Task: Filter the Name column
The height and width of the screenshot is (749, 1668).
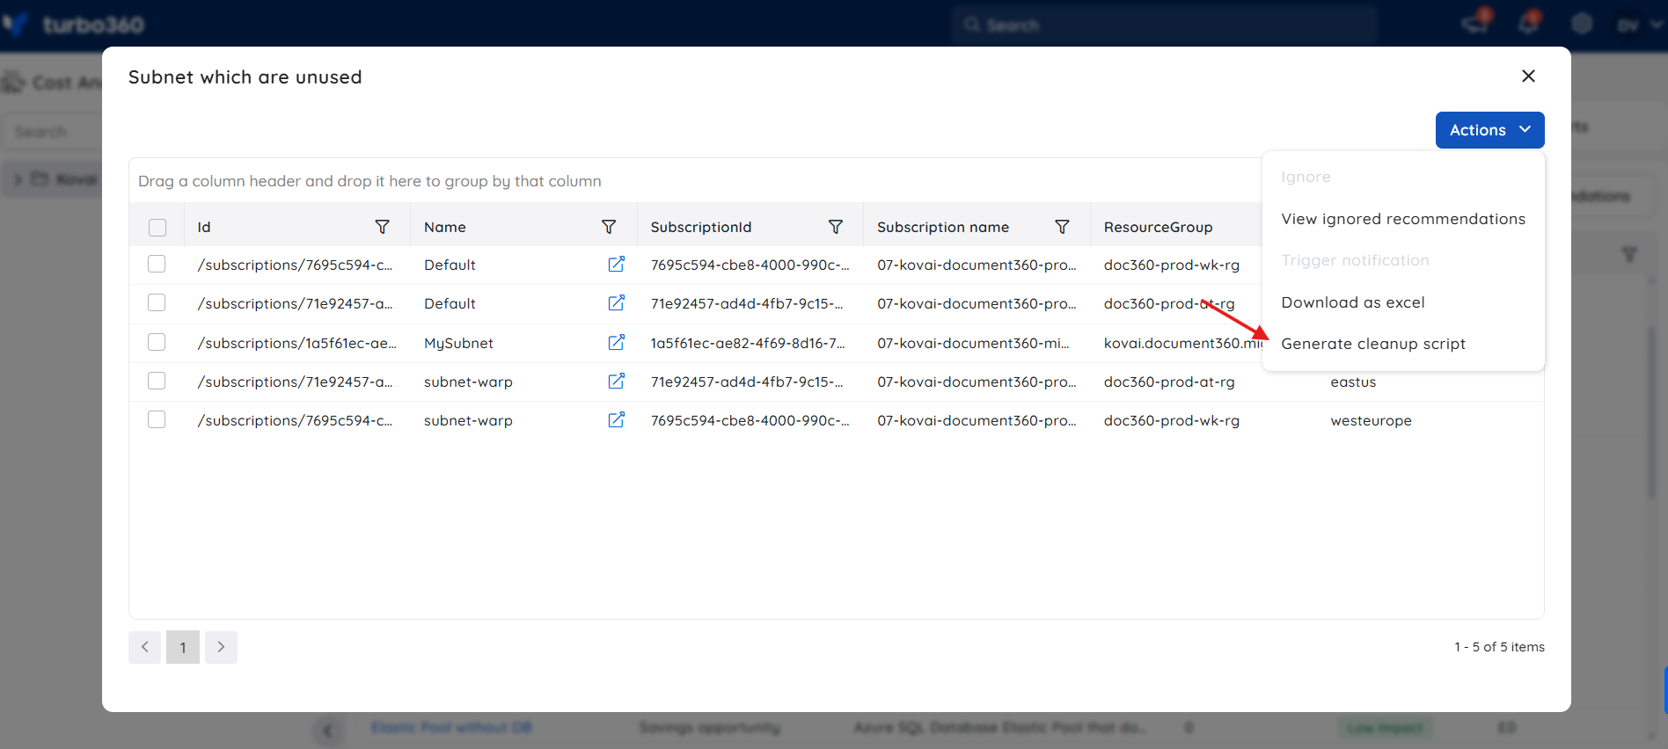Action: point(609,227)
